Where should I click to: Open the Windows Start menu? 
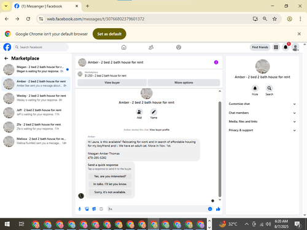pyautogui.click(x=7, y=224)
